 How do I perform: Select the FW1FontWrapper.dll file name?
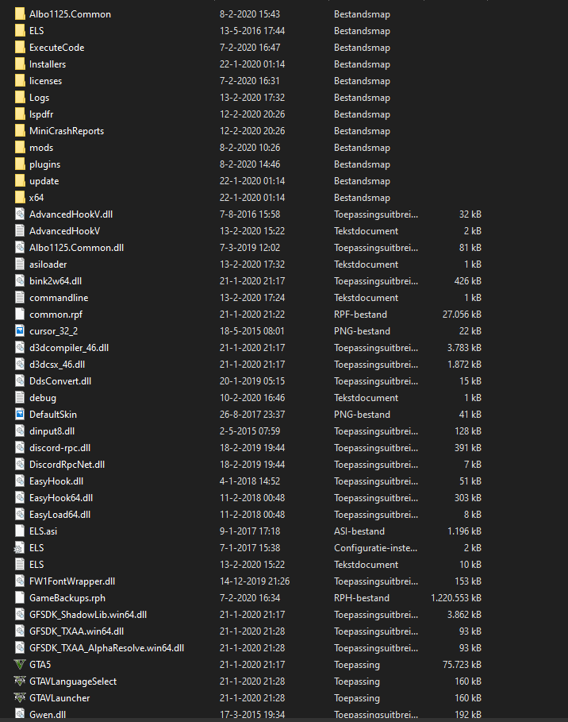click(72, 581)
